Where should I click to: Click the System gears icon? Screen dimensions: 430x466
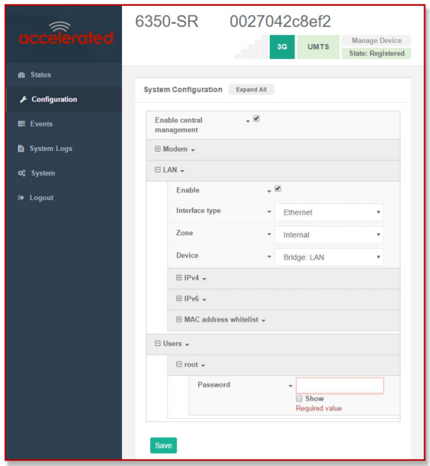click(x=21, y=173)
